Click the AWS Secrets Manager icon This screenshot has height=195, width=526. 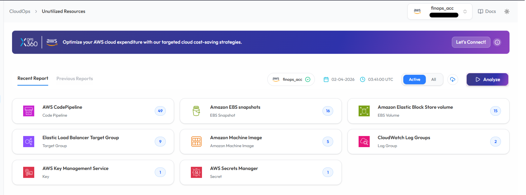196,172
